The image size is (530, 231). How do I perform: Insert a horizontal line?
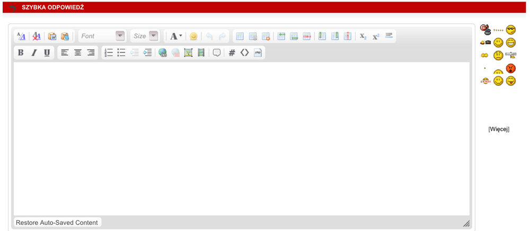[x=388, y=35]
